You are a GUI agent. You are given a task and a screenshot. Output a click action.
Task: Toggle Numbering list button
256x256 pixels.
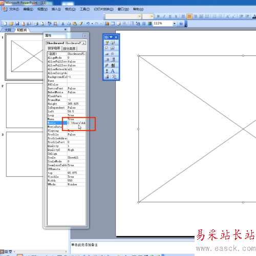215,16
